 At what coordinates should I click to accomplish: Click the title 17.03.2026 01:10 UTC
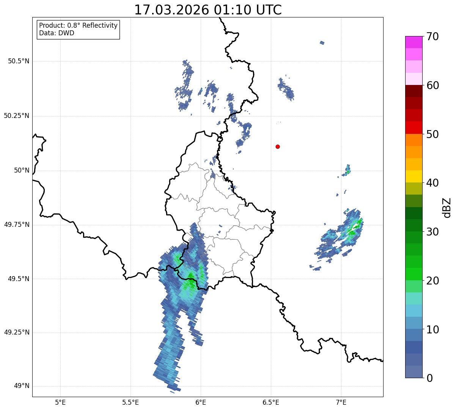pyautogui.click(x=208, y=10)
